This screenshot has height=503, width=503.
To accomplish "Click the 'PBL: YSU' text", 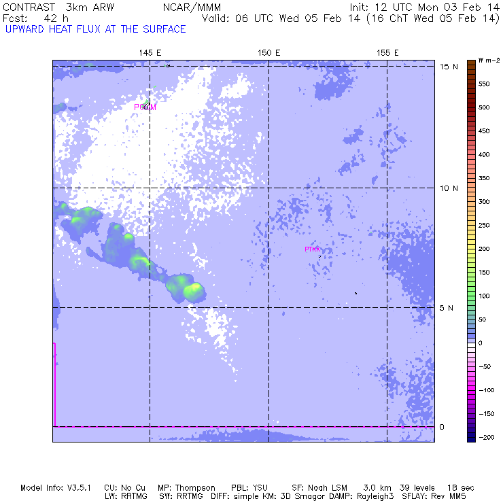I will [x=249, y=488].
